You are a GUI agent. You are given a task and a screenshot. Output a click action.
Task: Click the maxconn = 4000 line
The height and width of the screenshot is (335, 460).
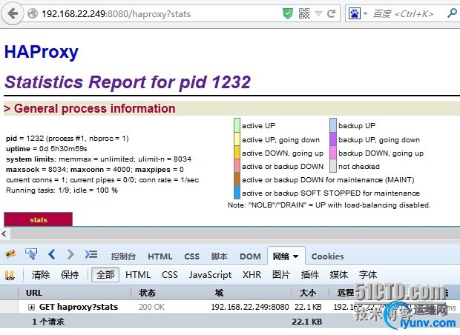point(94,170)
